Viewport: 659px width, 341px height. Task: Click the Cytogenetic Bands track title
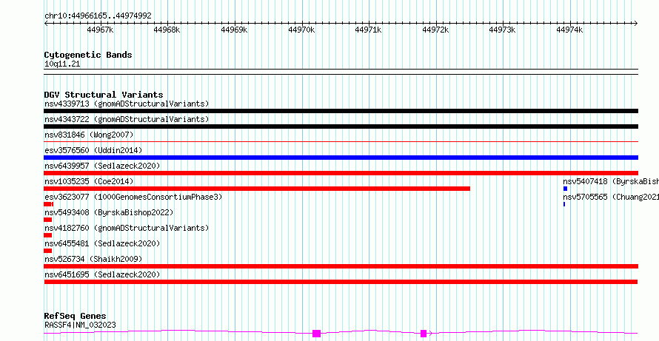click(x=88, y=55)
